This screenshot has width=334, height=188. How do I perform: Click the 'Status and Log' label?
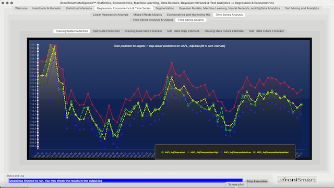(x=15, y=176)
